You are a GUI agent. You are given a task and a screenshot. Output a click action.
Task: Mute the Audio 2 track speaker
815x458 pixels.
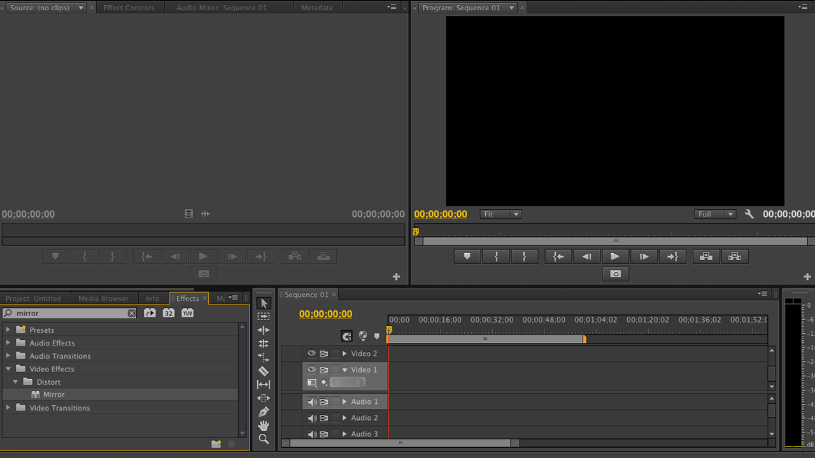(x=312, y=418)
